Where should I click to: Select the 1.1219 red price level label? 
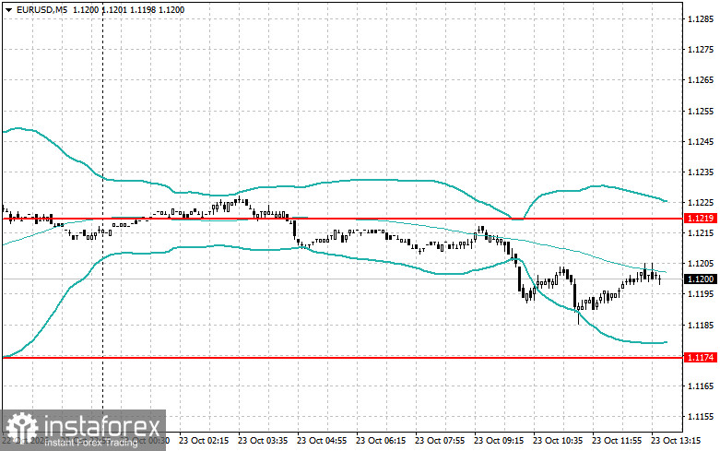click(701, 219)
